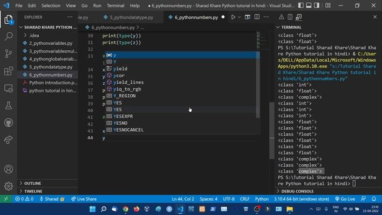Viewport: 382px width, 215px height.
Task: Split the editor right
Action: click(x=257, y=17)
